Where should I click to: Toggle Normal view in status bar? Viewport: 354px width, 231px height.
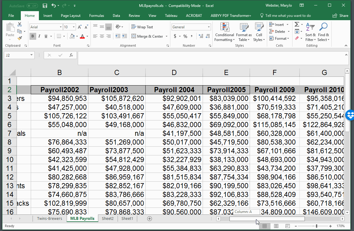265,226
